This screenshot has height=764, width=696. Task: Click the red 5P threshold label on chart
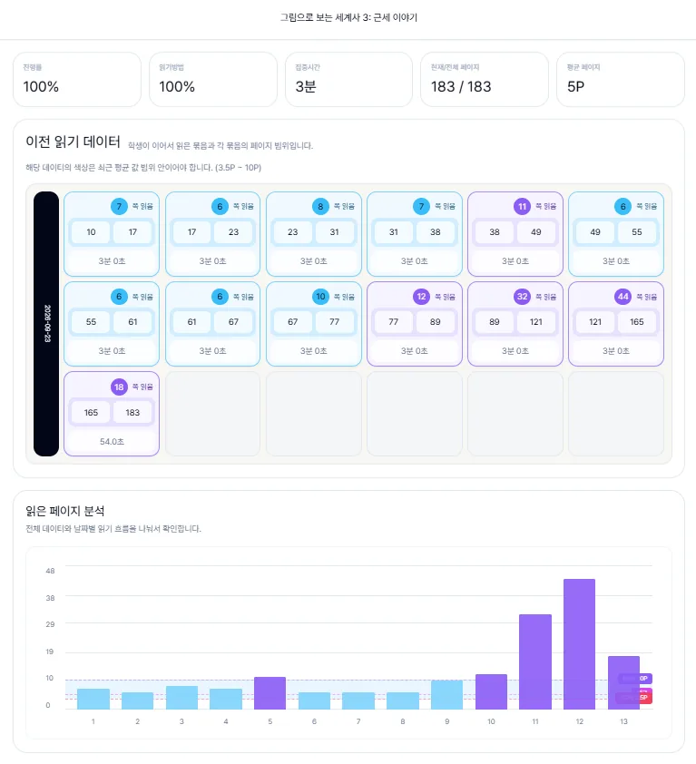pos(635,698)
